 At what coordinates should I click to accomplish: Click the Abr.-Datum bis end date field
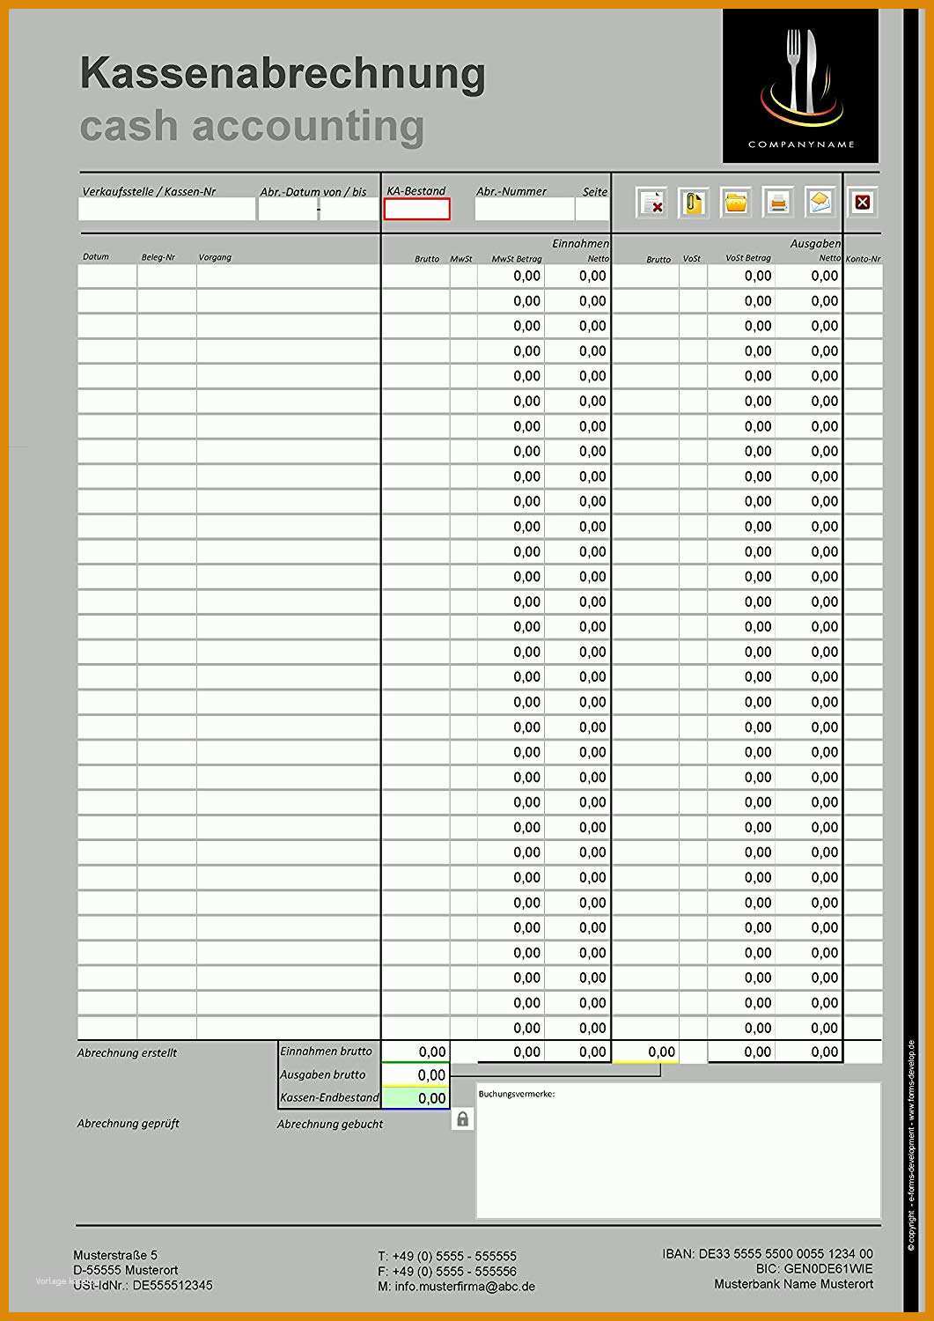tap(349, 210)
